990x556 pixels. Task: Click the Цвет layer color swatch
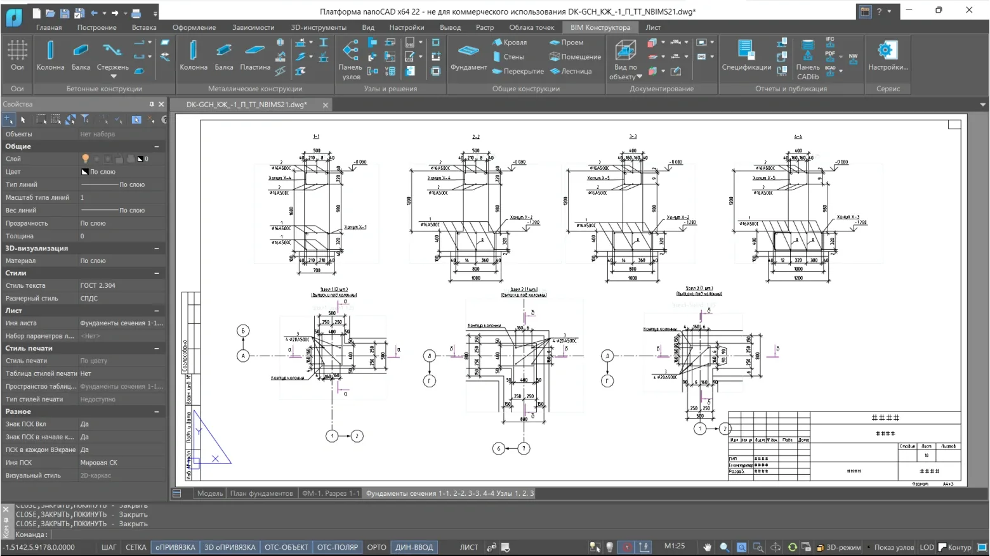tap(84, 172)
